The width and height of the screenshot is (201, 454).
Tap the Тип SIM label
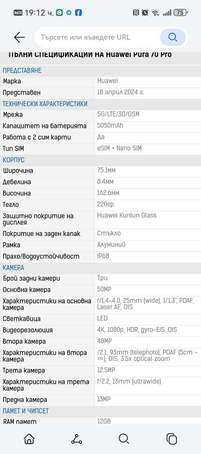click(13, 148)
